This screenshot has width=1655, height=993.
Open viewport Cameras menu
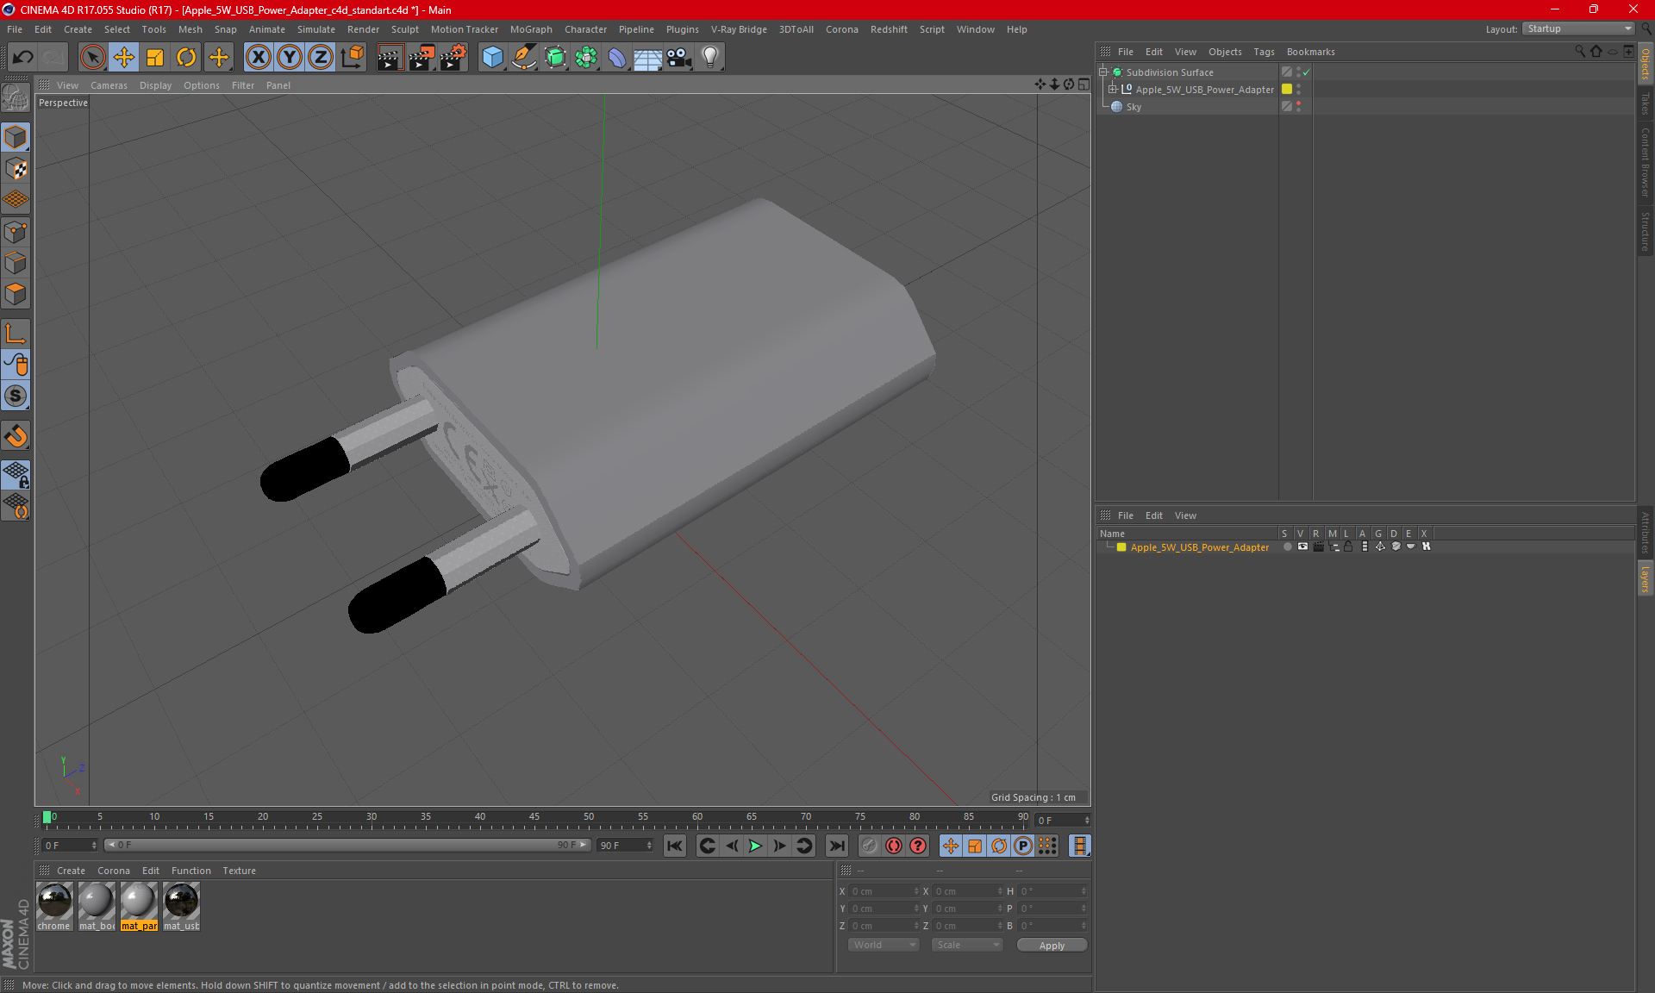point(109,85)
